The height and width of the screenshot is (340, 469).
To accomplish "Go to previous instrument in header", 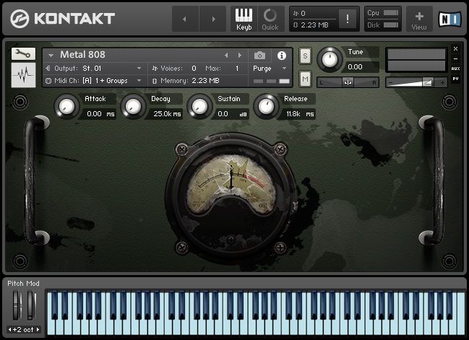I will coord(226,55).
